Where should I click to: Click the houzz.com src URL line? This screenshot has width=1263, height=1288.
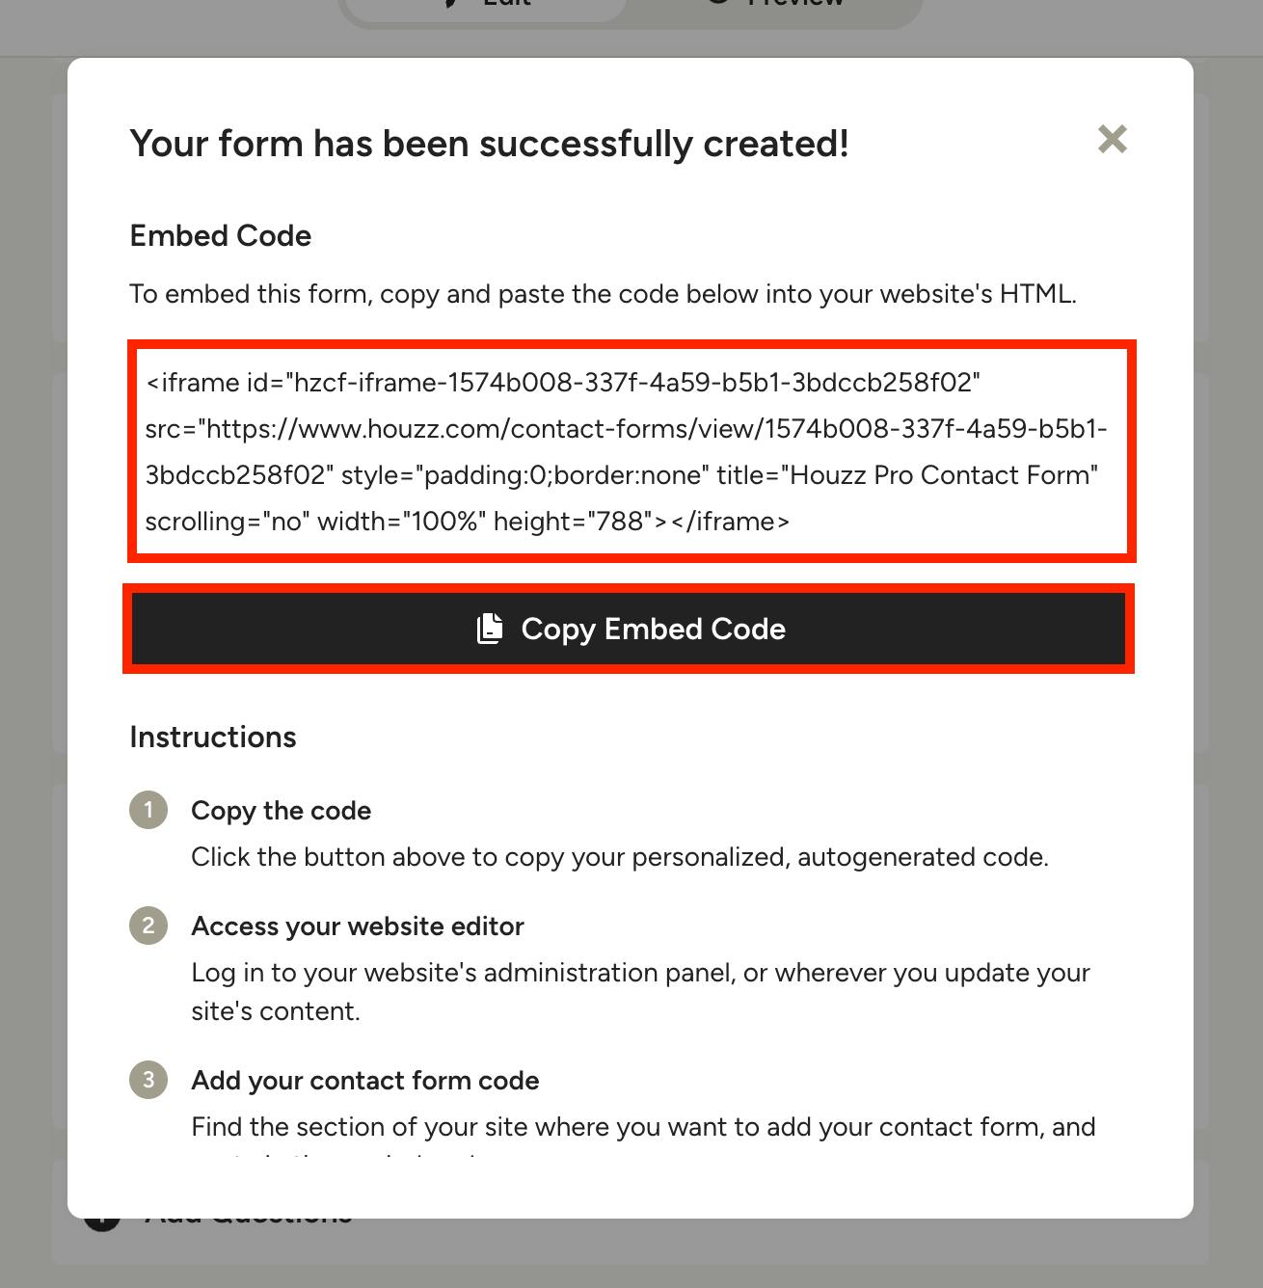coord(627,429)
